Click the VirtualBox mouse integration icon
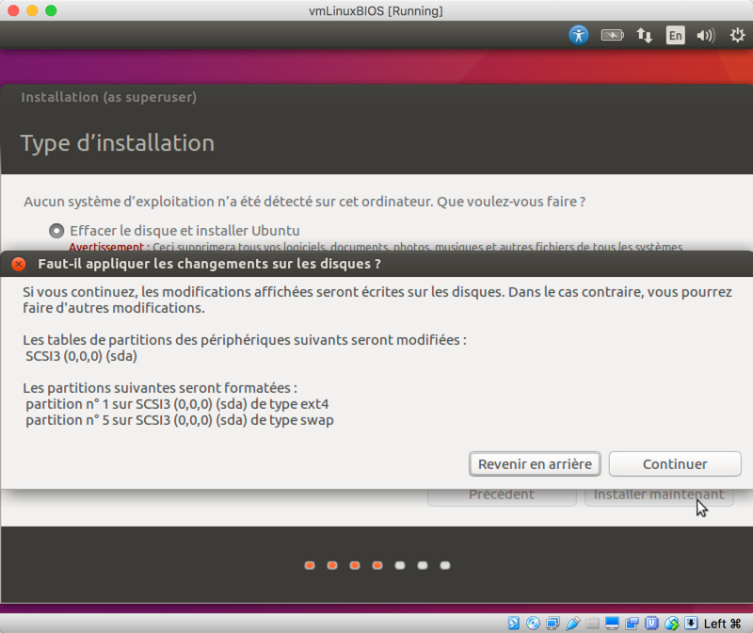The width and height of the screenshot is (753, 633). click(671, 624)
